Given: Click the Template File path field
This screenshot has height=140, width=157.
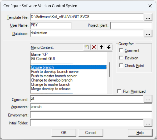Looking at the screenshot, I should (x=87, y=17).
